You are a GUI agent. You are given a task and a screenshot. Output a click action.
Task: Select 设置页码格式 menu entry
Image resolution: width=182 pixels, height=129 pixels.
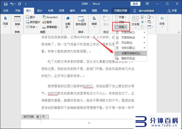coord(131,53)
